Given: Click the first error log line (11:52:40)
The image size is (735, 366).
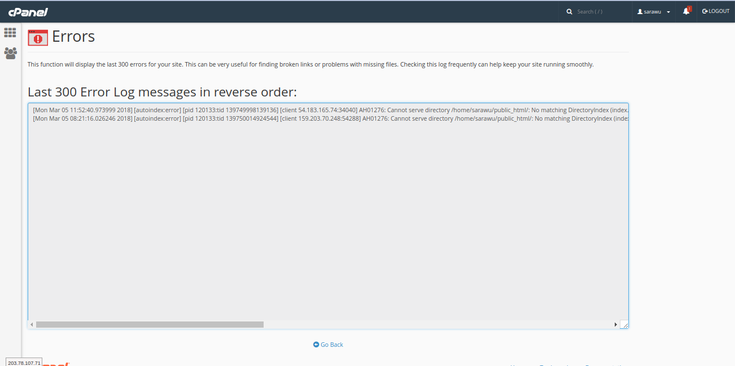Looking at the screenshot, I should click(x=327, y=110).
